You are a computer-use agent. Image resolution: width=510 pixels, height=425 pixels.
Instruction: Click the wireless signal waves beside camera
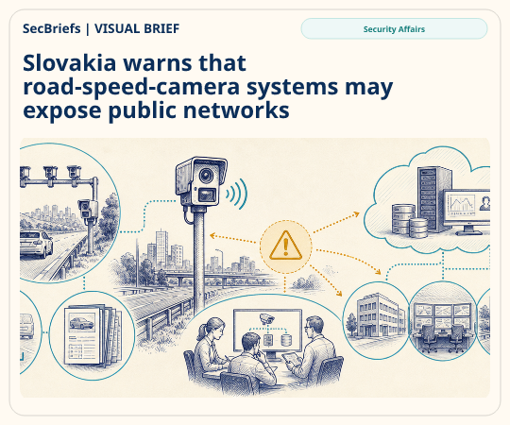click(x=237, y=194)
